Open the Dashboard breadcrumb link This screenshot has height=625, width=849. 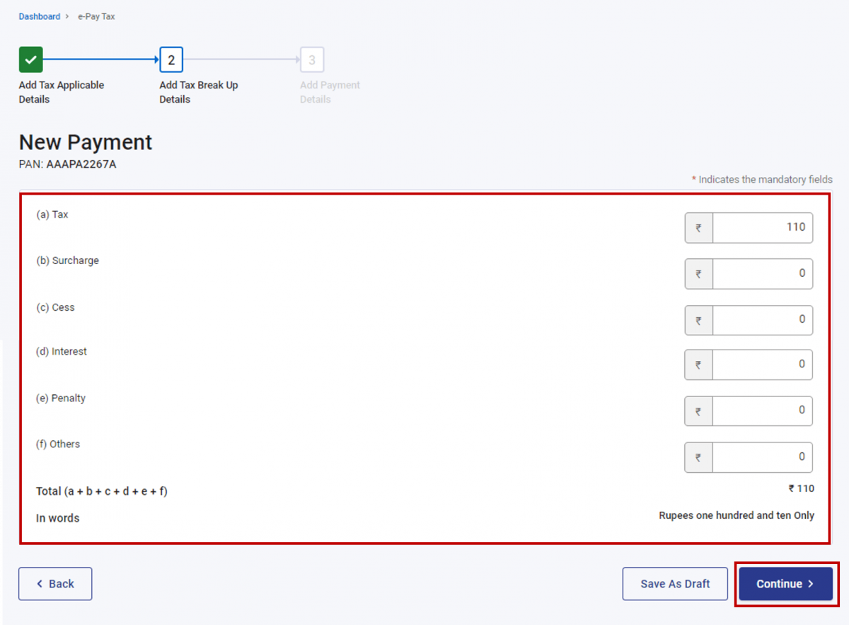pos(39,16)
